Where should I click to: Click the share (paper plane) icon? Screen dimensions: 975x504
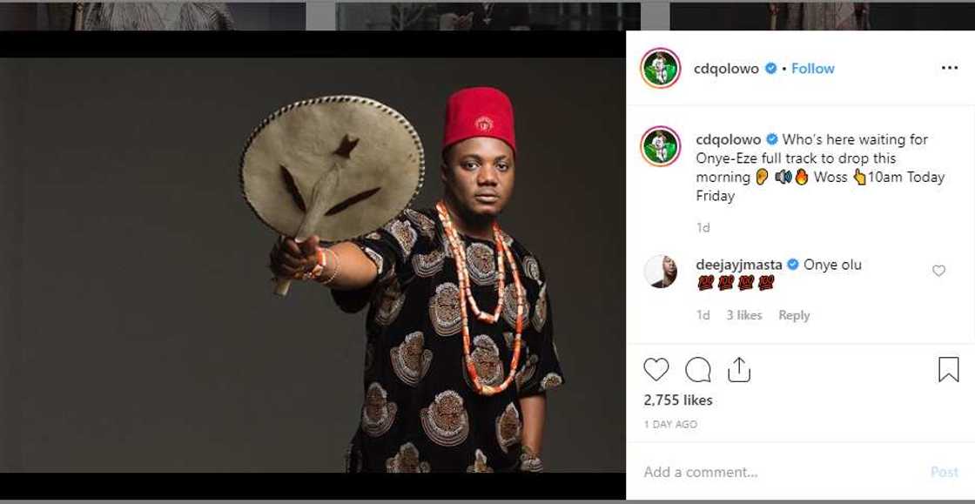[x=738, y=371]
